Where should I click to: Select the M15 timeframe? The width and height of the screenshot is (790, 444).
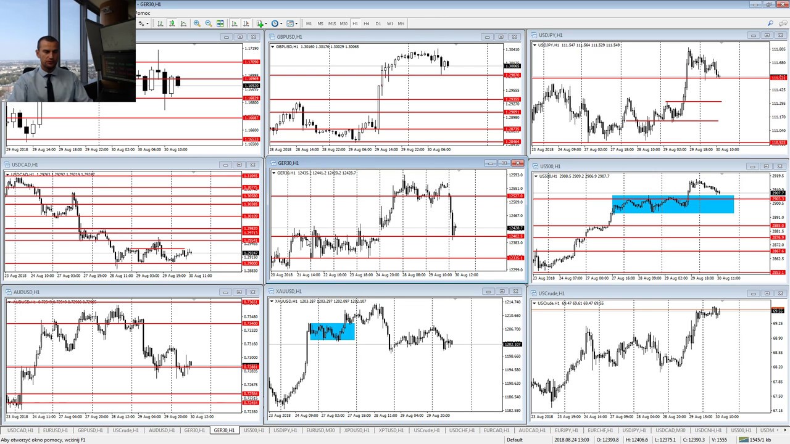(332, 23)
